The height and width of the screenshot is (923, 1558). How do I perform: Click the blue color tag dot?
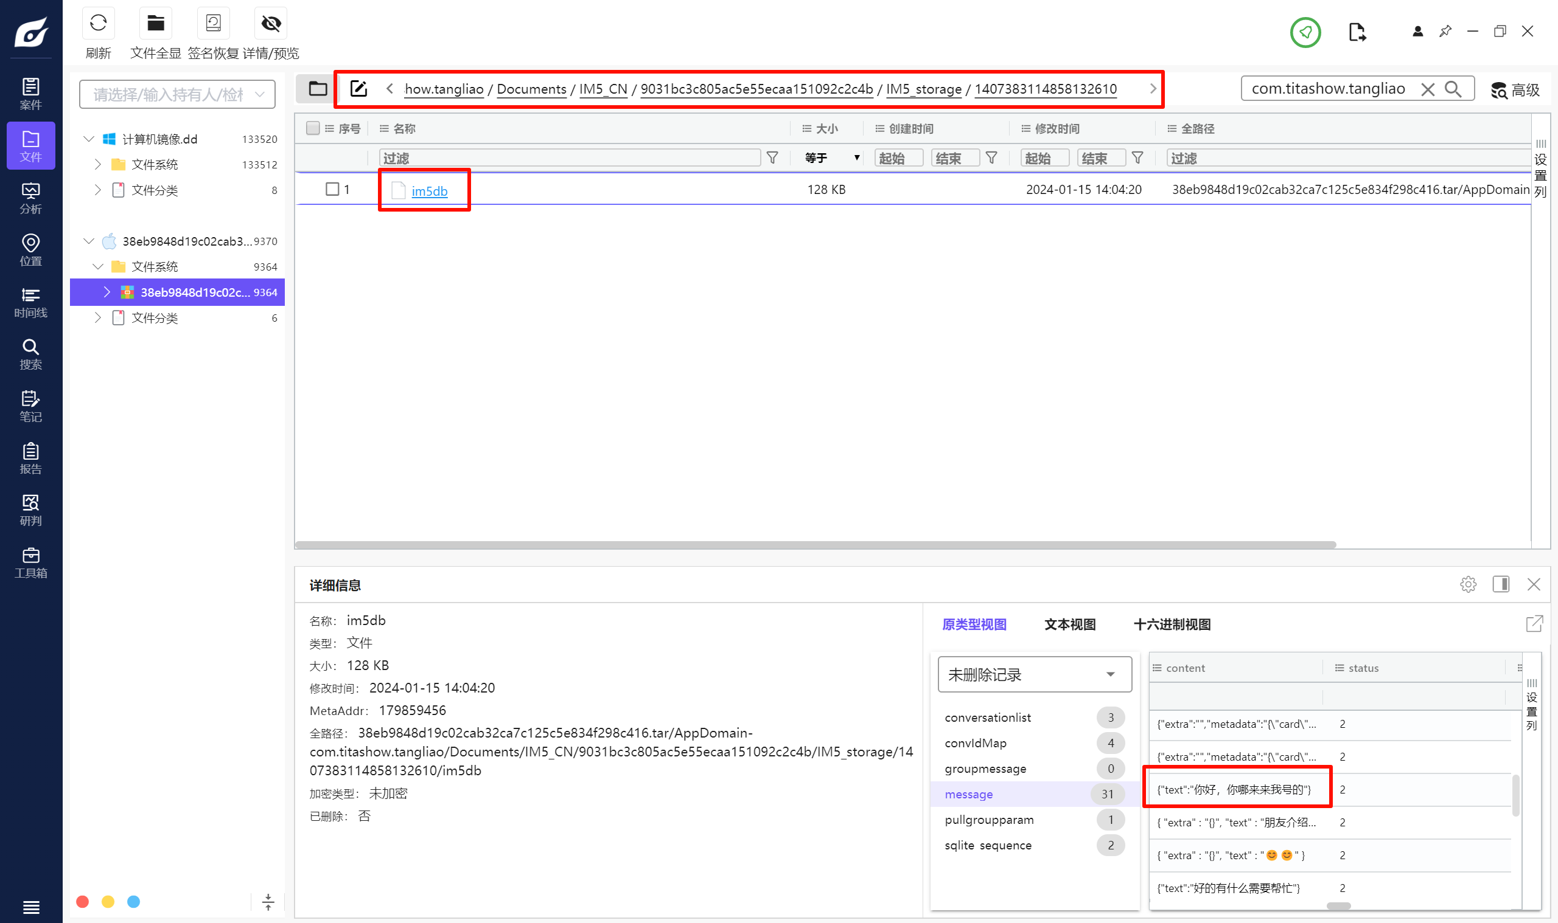click(133, 901)
